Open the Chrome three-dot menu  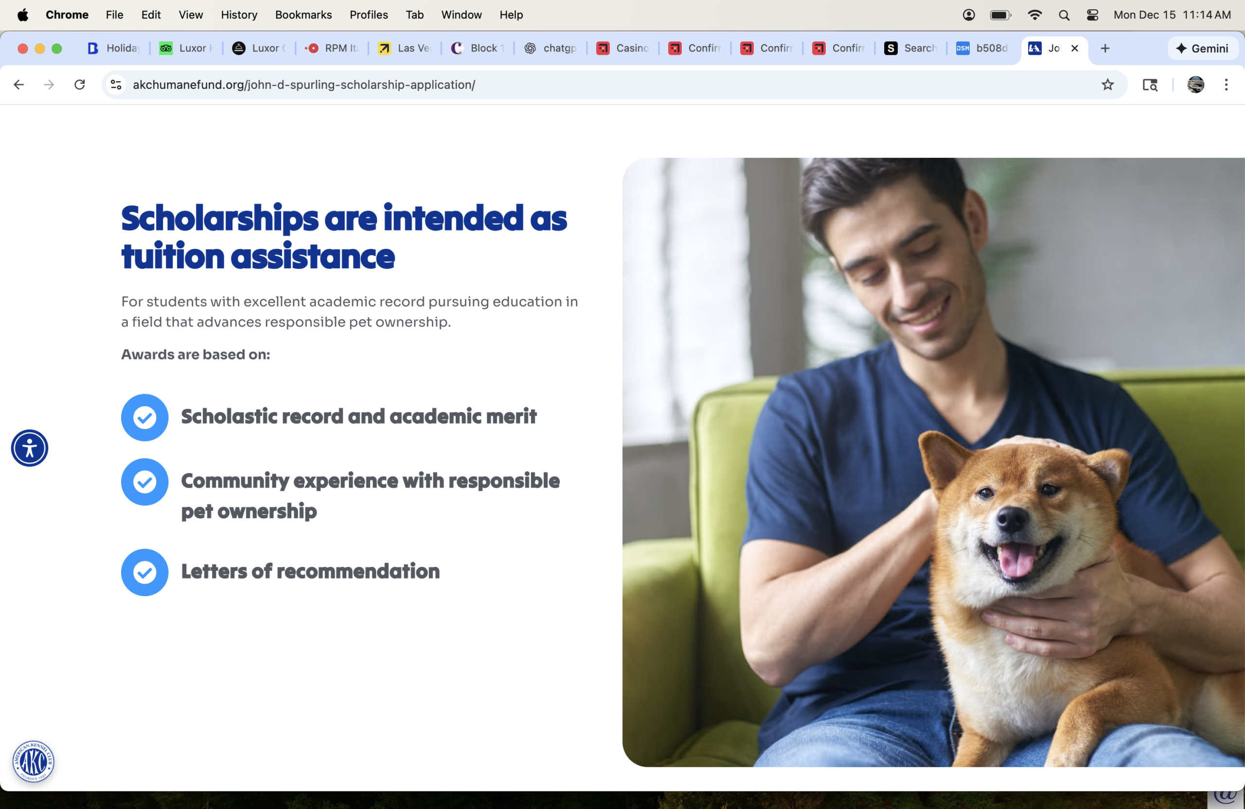(x=1226, y=85)
